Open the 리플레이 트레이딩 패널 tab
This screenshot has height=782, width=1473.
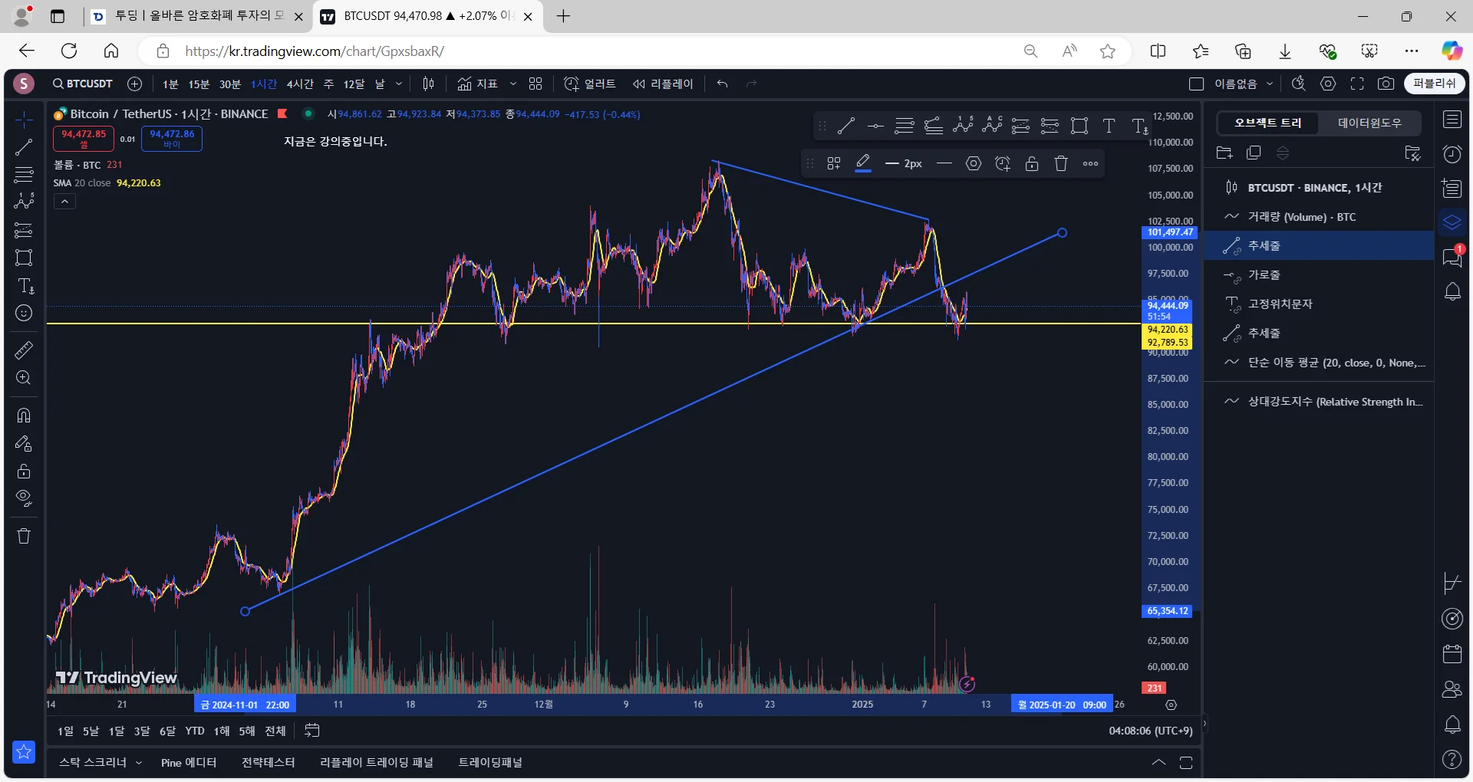(x=377, y=762)
